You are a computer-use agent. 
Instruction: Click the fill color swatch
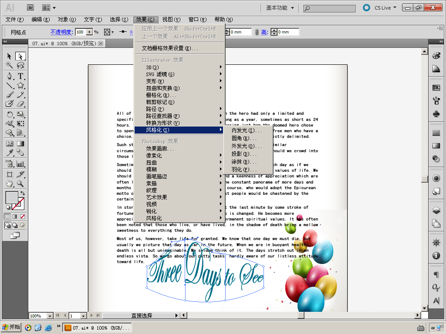(x=12, y=198)
